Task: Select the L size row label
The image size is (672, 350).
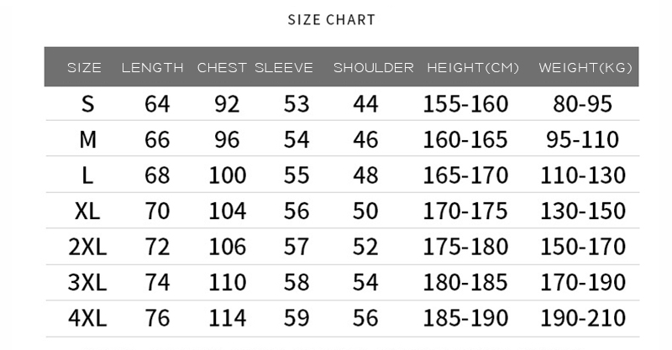Action: [87, 175]
